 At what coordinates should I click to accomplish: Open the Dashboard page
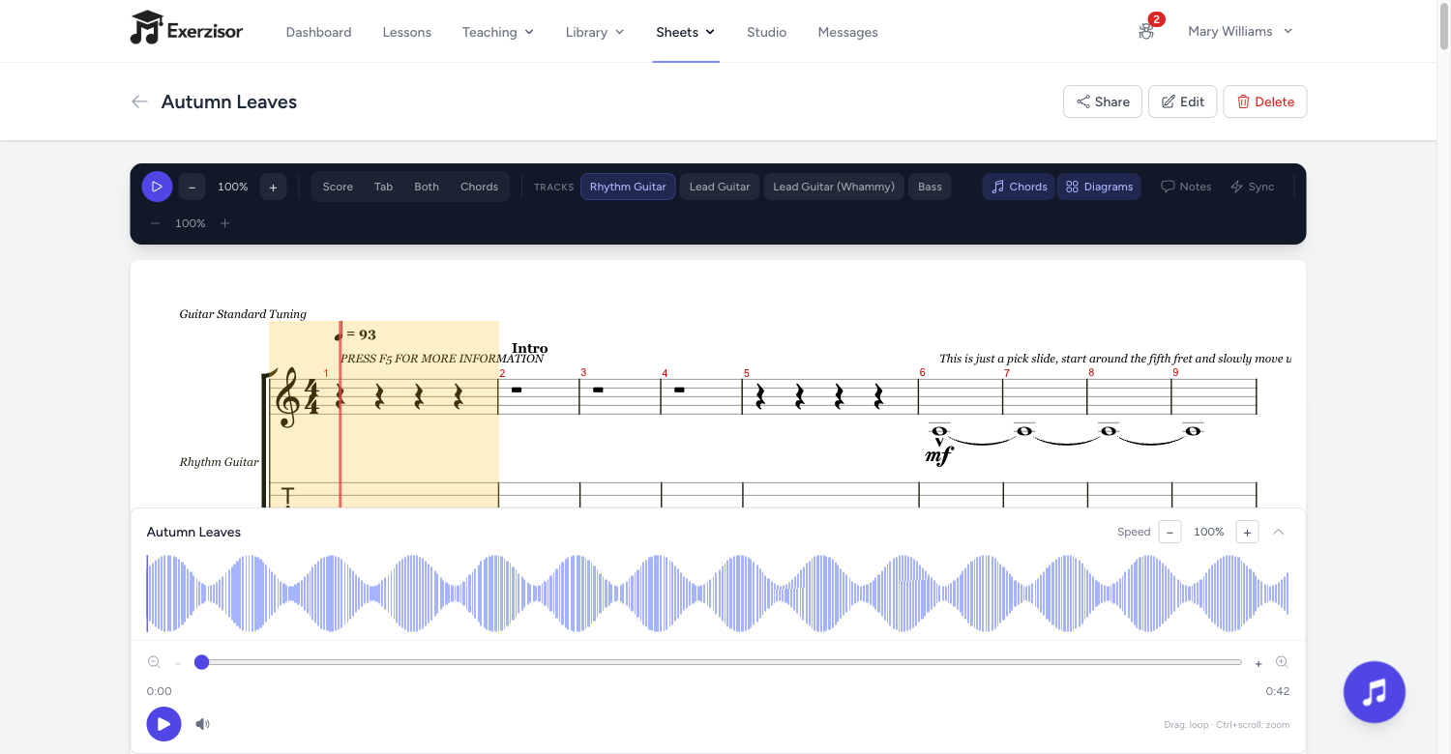[318, 32]
